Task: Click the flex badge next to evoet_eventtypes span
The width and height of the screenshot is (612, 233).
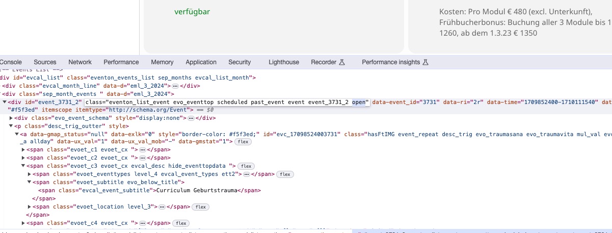Action: click(284, 174)
